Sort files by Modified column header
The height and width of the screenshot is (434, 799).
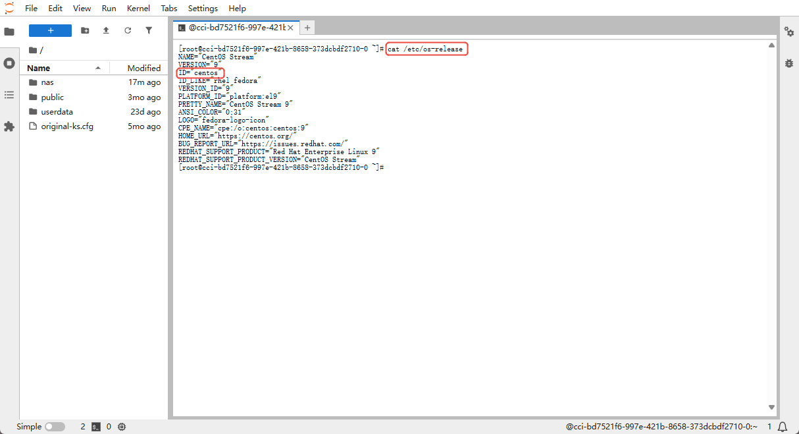[x=140, y=68]
